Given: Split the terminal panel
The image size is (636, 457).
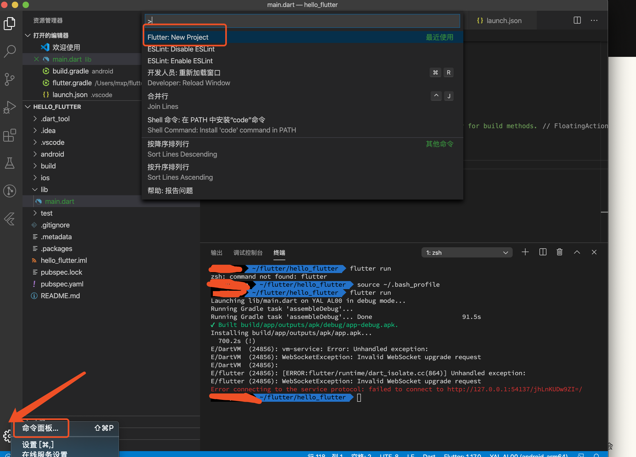Looking at the screenshot, I should click(543, 252).
